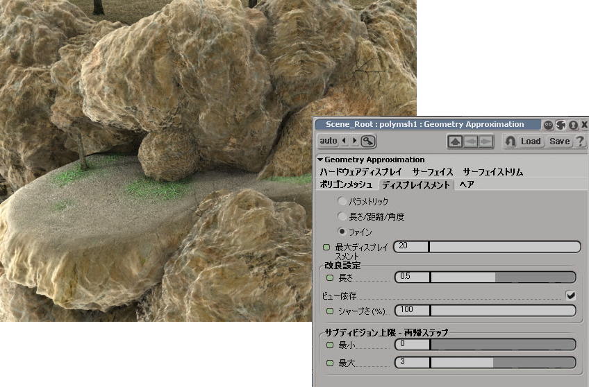Select the 長さ/距離/角度 radio option
Viewport: 589px width, 387px height.
[342, 216]
